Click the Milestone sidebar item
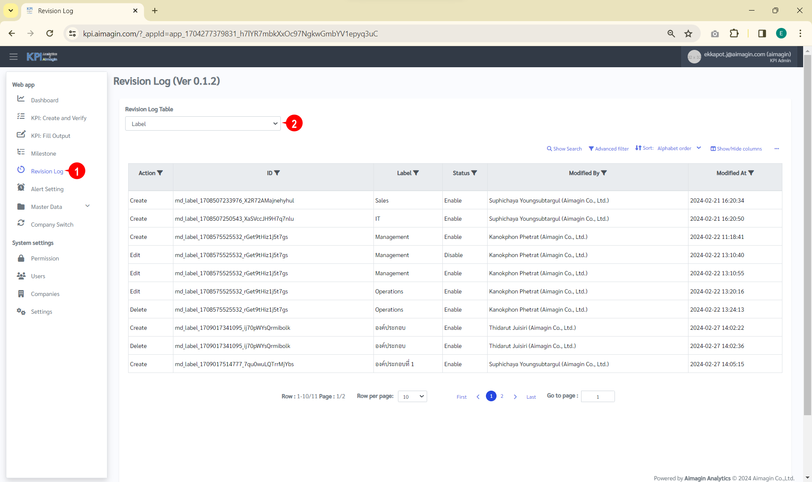The height and width of the screenshot is (482, 812). (43, 153)
